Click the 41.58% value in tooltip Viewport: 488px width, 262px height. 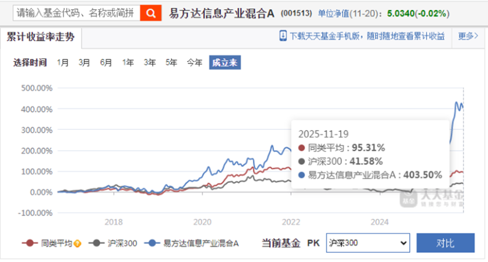point(366,161)
